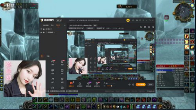Click the orange start streaming button
This screenshot has height=110, width=196.
pos(141,85)
